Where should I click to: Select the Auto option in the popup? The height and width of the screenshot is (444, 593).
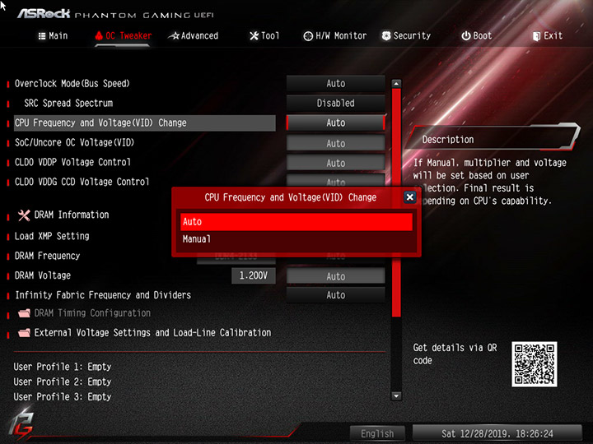296,222
